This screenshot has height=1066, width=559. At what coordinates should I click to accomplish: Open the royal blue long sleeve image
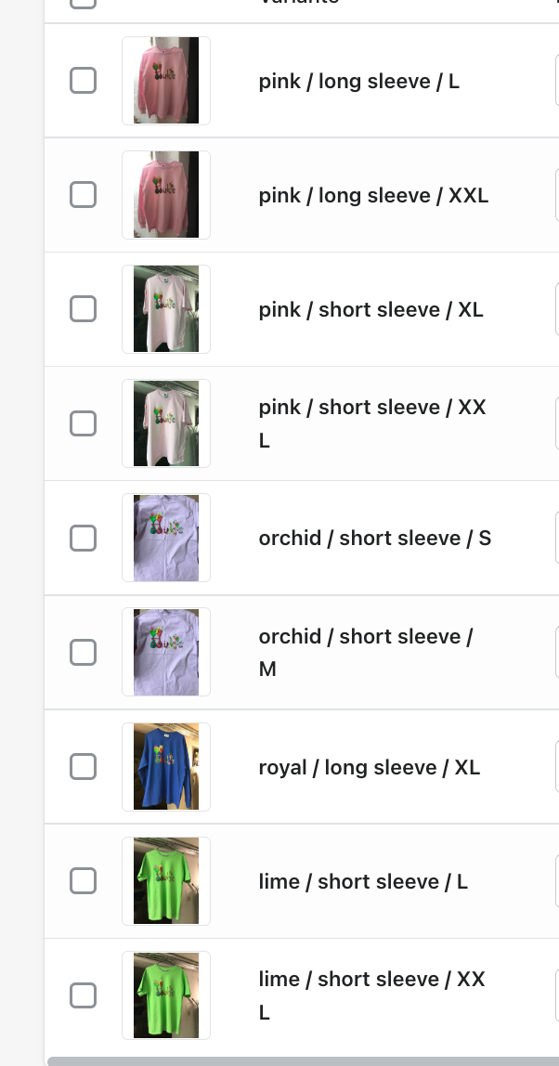pos(166,767)
